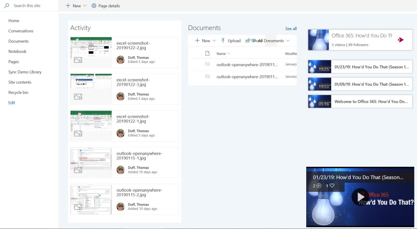Open Conversations in left navigation
Screen dimensions: 417x229
(21, 31)
